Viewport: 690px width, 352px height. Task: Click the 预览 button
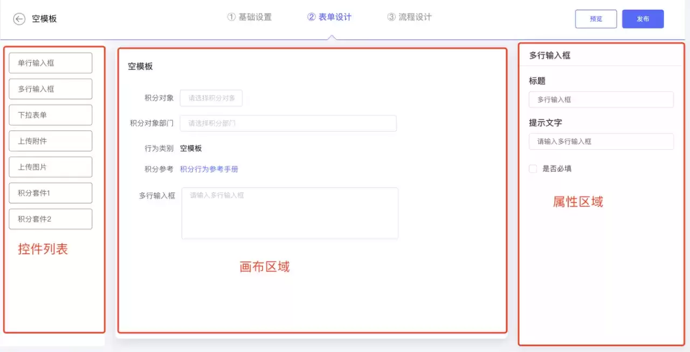tap(596, 19)
